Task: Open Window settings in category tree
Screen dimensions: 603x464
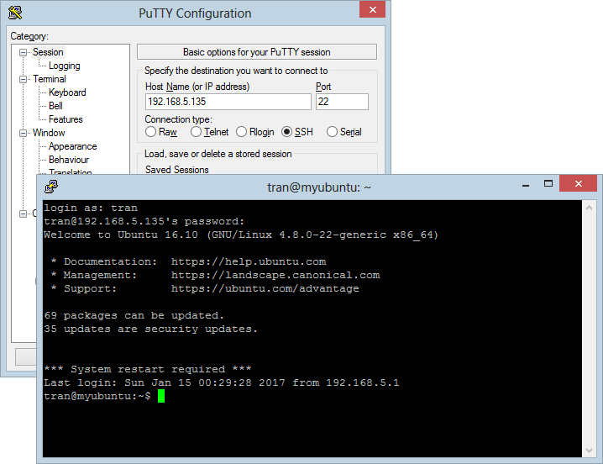Action: 49,133
